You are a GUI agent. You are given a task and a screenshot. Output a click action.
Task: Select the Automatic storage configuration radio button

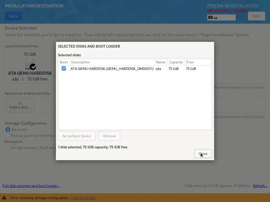click(x=8, y=129)
